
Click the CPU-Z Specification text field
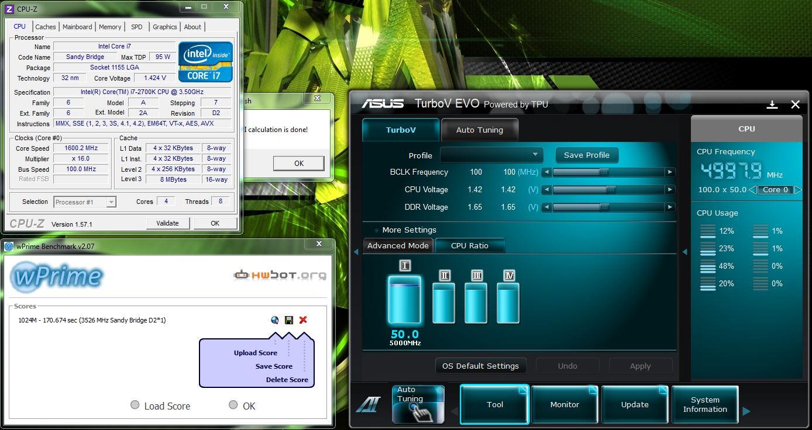point(142,92)
